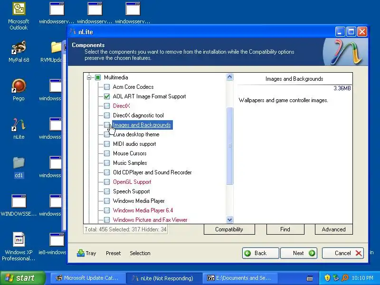Click the 10:10 PM clock
Screen dimensions: 380x285
click(x=362, y=278)
